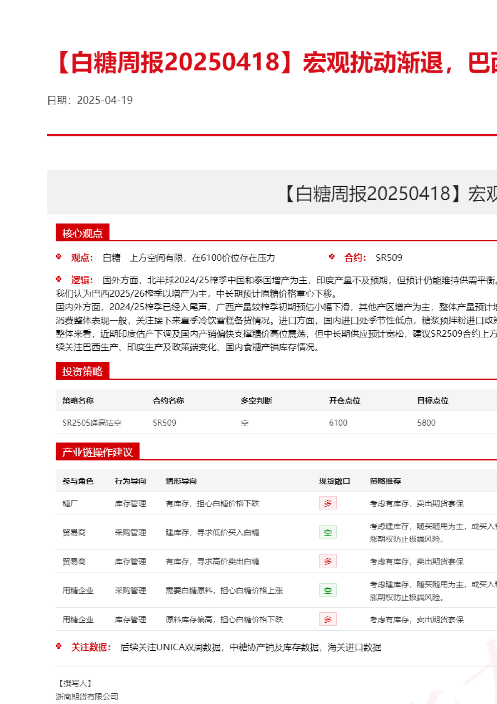Click the 多 badge in 用糖企业 库存管理 row
497x704 pixels.
(x=328, y=620)
